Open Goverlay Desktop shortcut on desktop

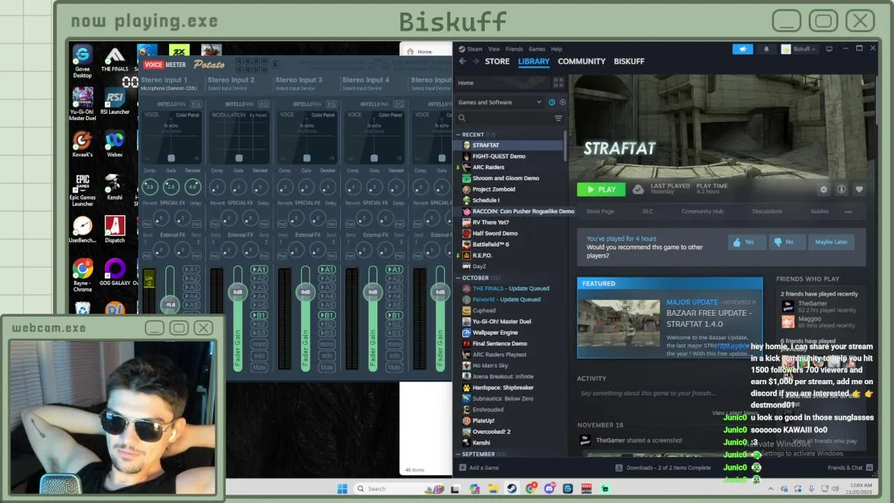tap(82, 61)
